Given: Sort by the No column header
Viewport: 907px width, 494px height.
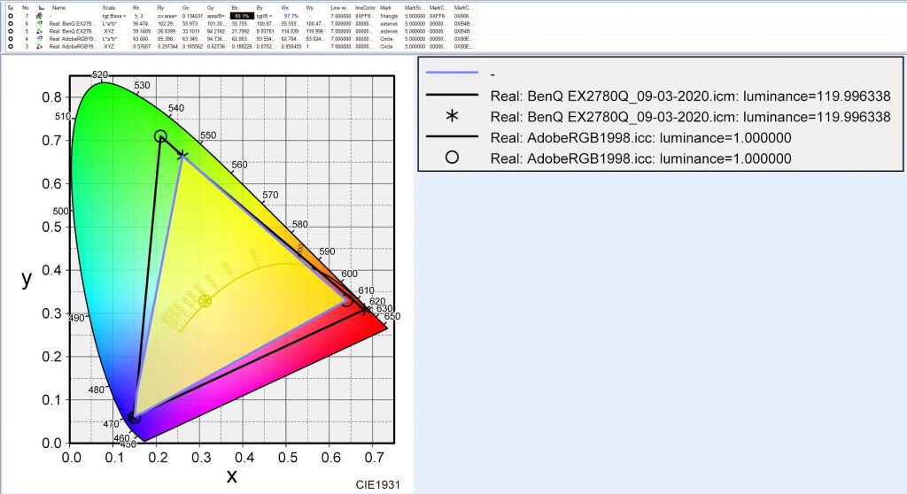Looking at the screenshot, I should click(26, 7).
